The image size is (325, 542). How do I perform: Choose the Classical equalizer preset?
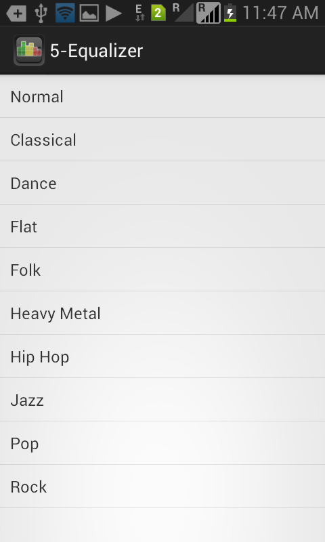[x=162, y=140]
